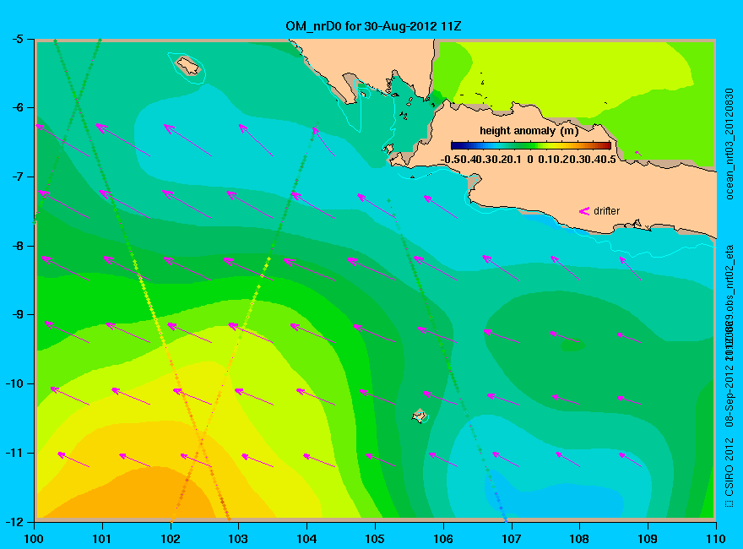This screenshot has height=549, width=743.
Task: Click the x-axis label 100
Action: click(34, 539)
